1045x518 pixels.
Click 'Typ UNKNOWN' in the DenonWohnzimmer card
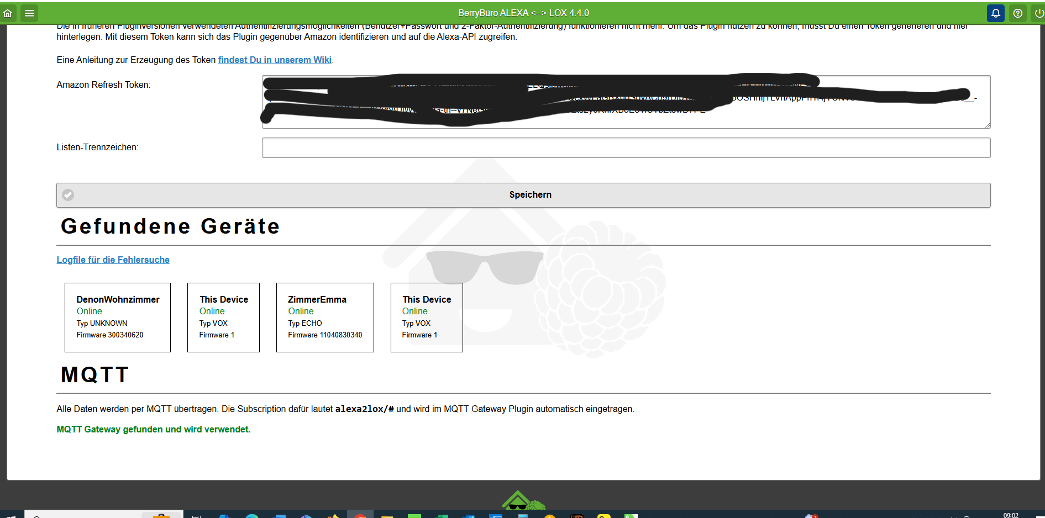click(x=102, y=324)
